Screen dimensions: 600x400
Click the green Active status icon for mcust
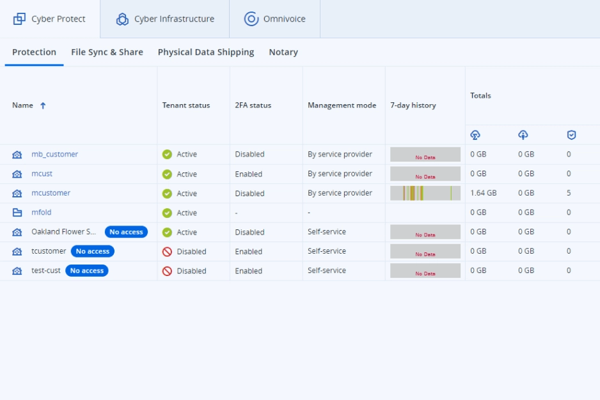pyautogui.click(x=167, y=174)
